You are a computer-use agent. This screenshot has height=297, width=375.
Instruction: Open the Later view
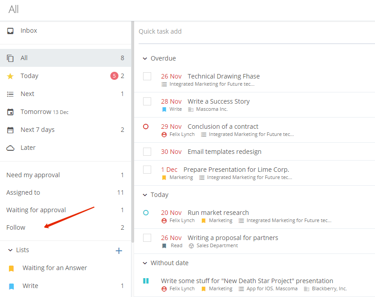click(65, 148)
